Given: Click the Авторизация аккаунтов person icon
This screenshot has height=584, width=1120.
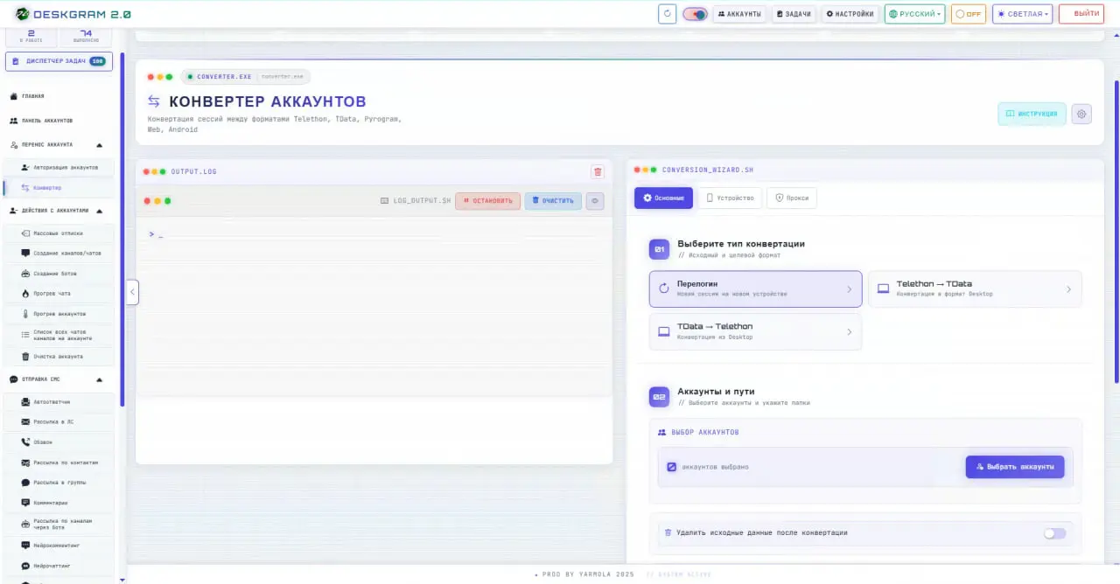Looking at the screenshot, I should (x=25, y=167).
